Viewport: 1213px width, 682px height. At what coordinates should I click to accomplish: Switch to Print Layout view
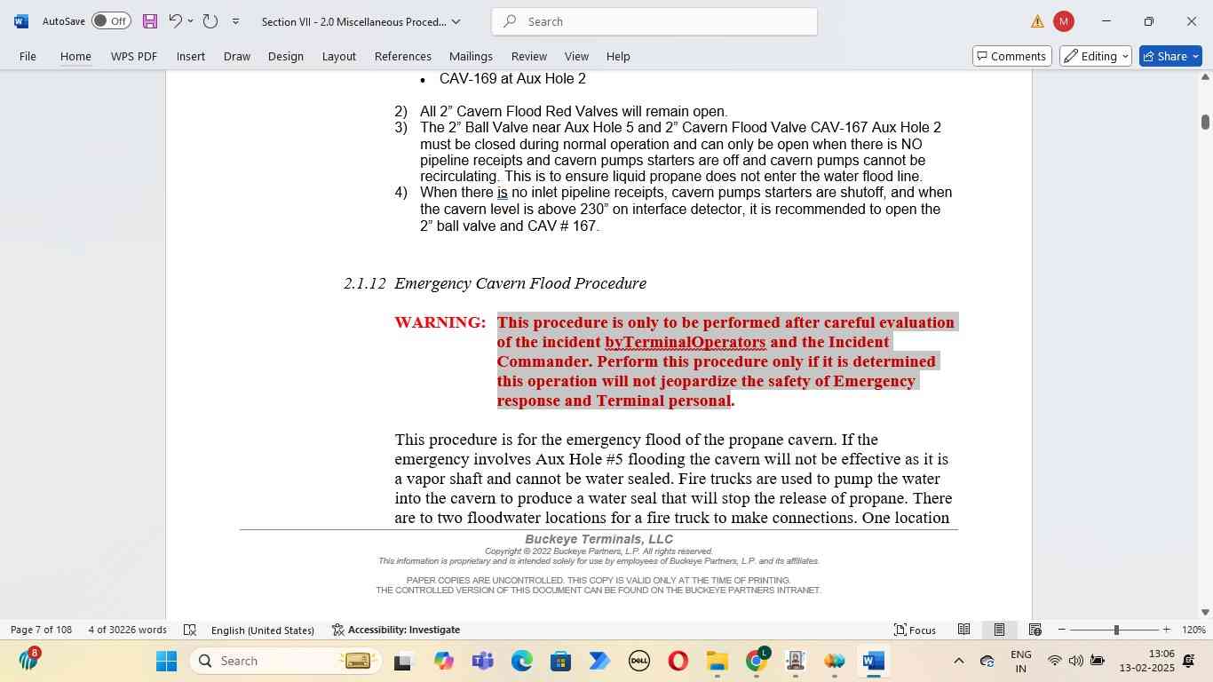tap(999, 630)
